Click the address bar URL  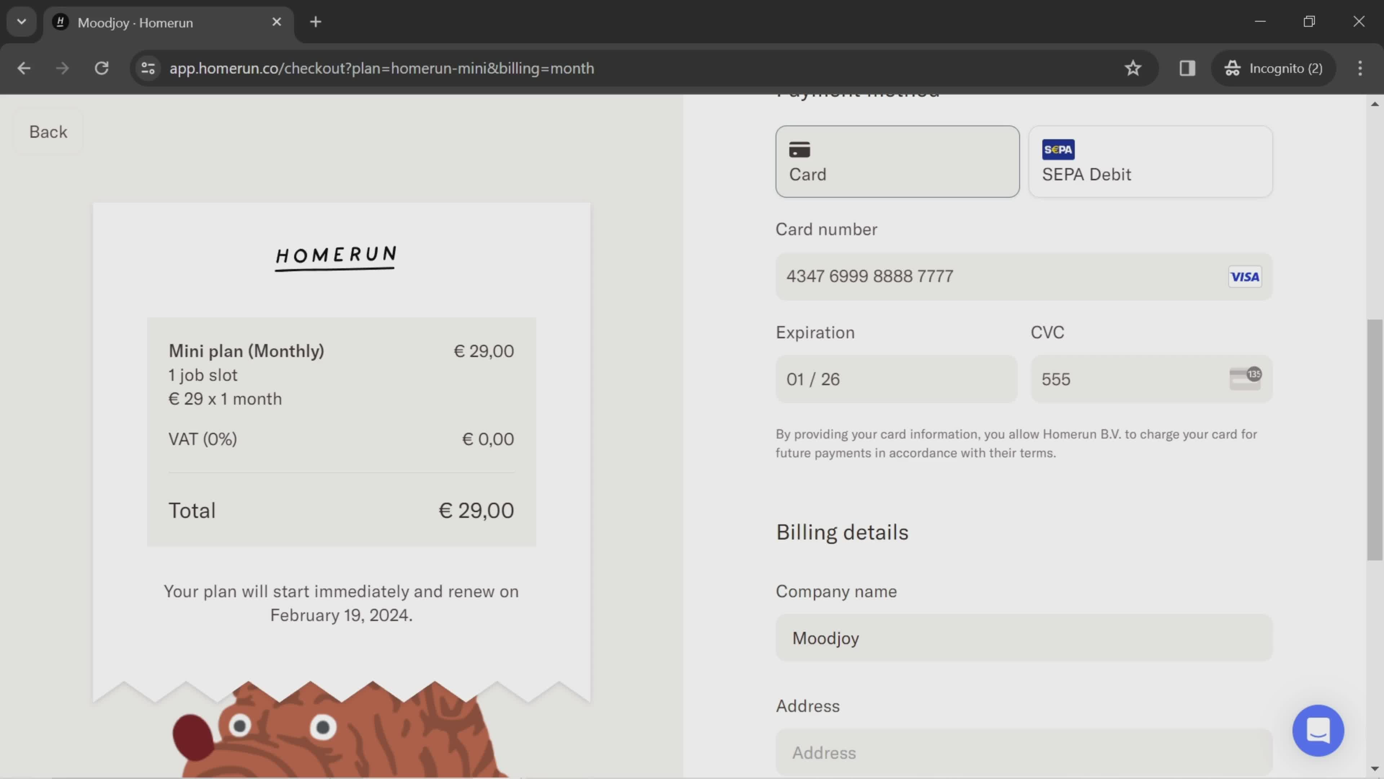381,68
